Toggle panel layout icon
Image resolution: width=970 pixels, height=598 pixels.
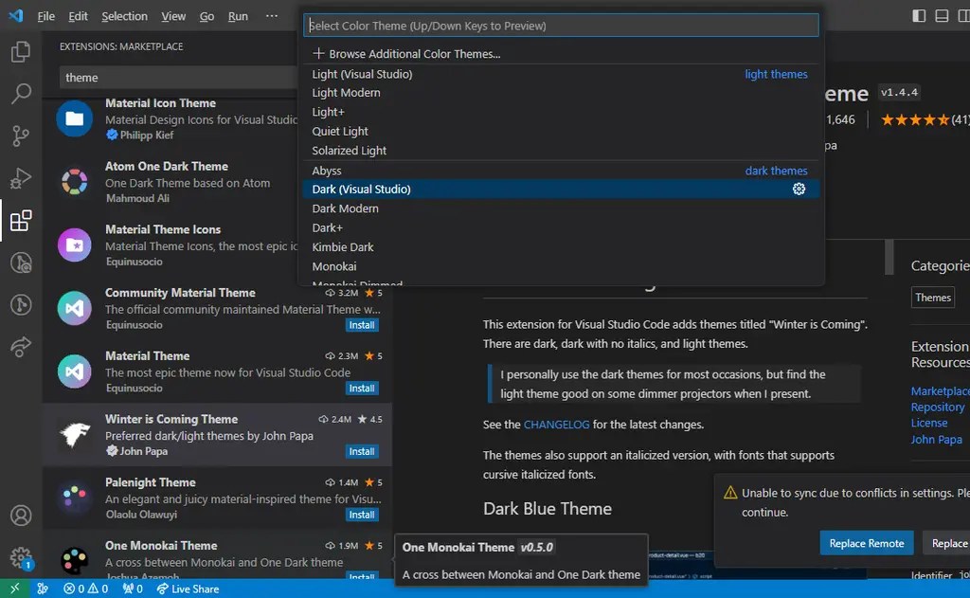(942, 15)
